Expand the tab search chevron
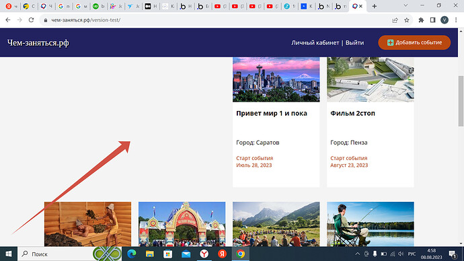 (x=405, y=5)
